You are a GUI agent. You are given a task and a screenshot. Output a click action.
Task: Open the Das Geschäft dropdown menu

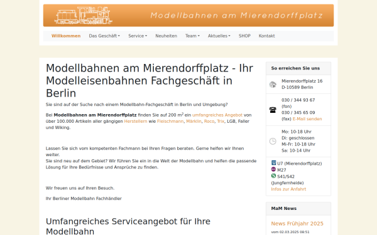coord(104,36)
